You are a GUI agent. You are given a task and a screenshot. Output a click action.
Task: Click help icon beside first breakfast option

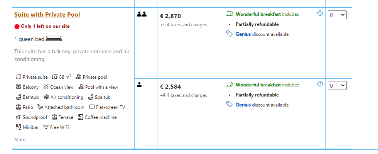coord(320,13)
